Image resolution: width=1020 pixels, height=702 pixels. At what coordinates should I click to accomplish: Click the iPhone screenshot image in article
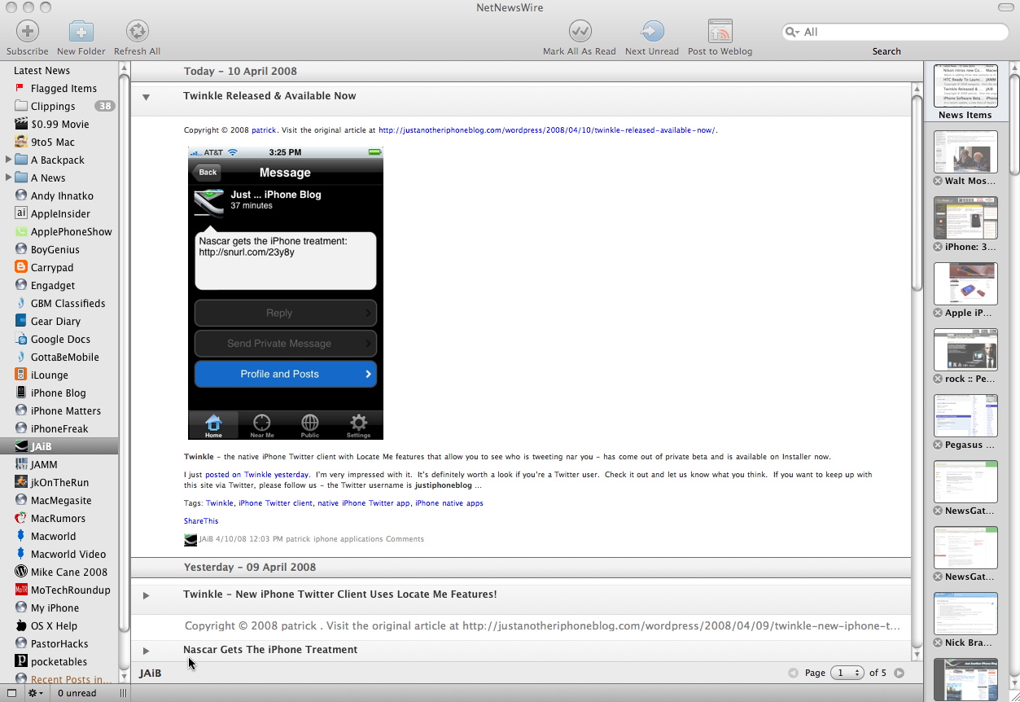pyautogui.click(x=286, y=293)
